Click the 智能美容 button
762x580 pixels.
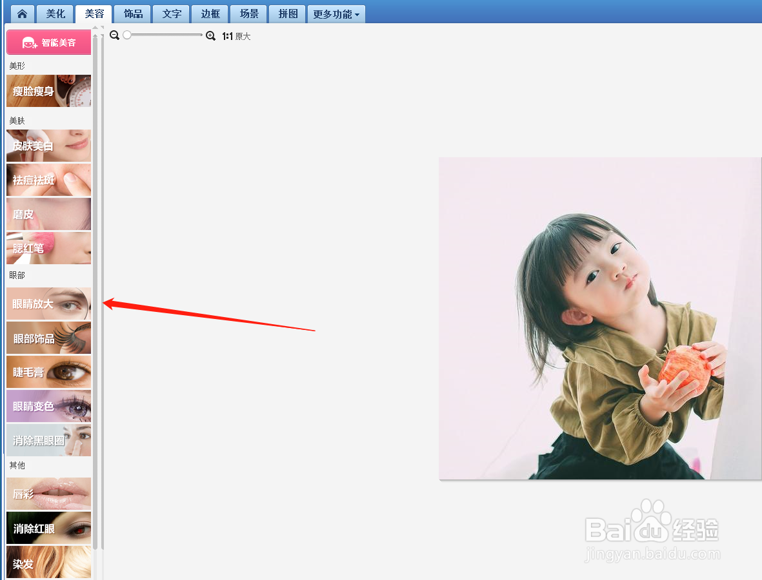pyautogui.click(x=48, y=43)
